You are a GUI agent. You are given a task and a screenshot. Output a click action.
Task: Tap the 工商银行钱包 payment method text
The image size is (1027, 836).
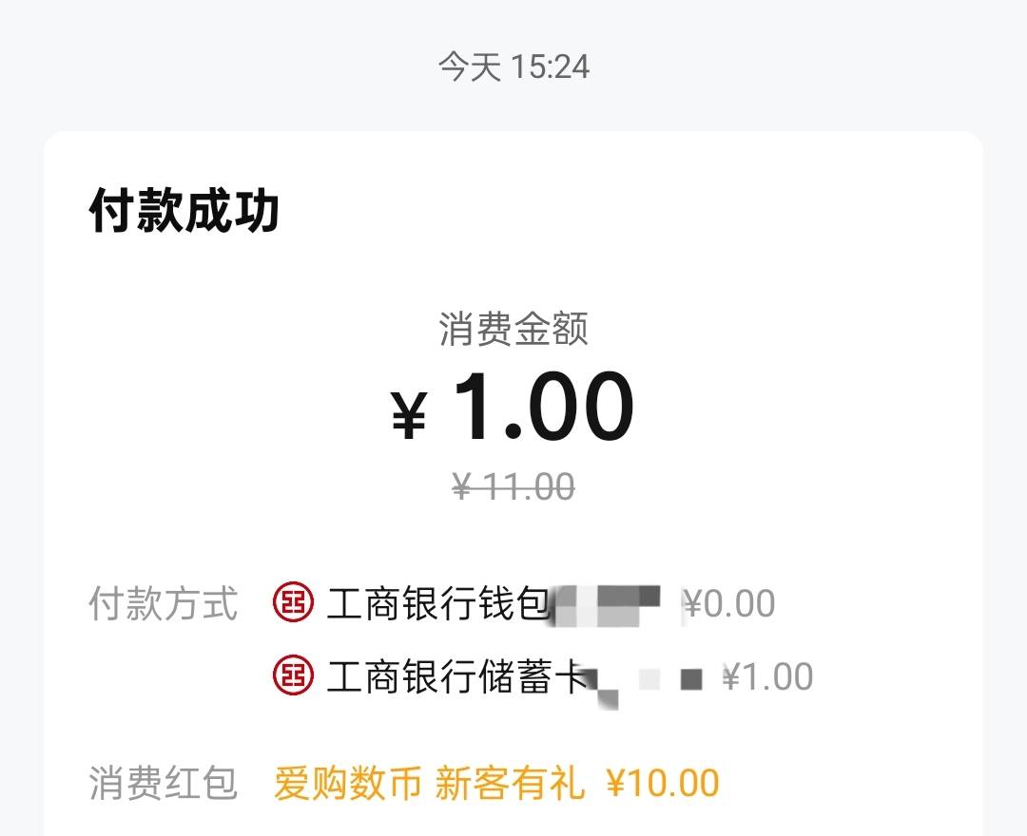click(x=437, y=603)
